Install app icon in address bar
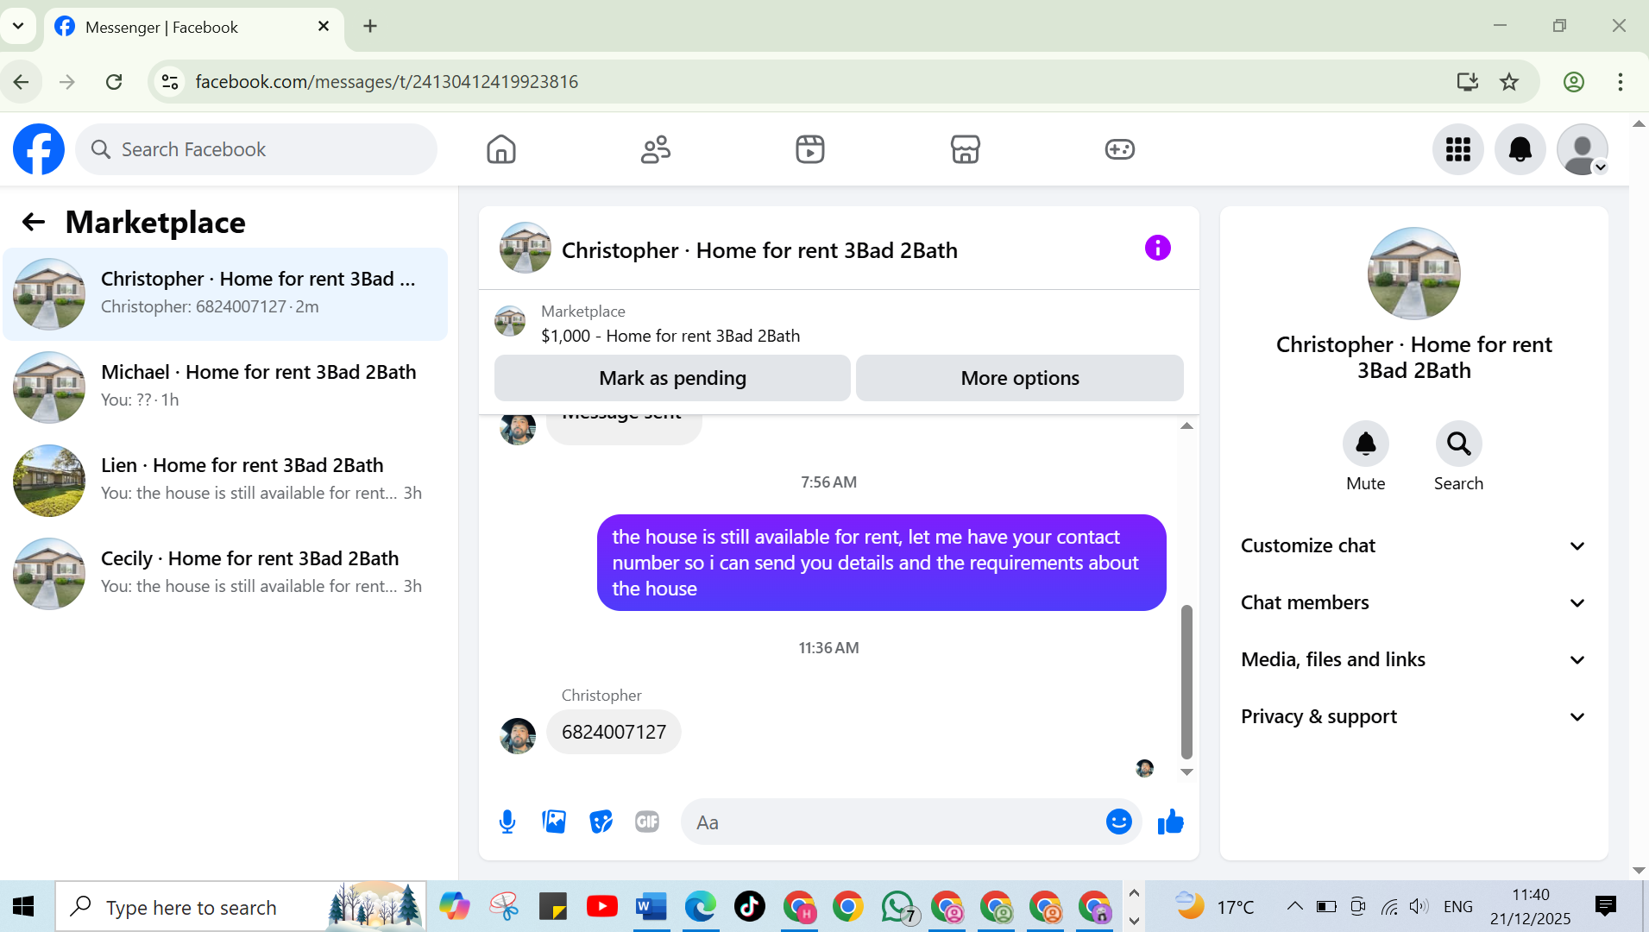1649x932 pixels. coord(1467,82)
